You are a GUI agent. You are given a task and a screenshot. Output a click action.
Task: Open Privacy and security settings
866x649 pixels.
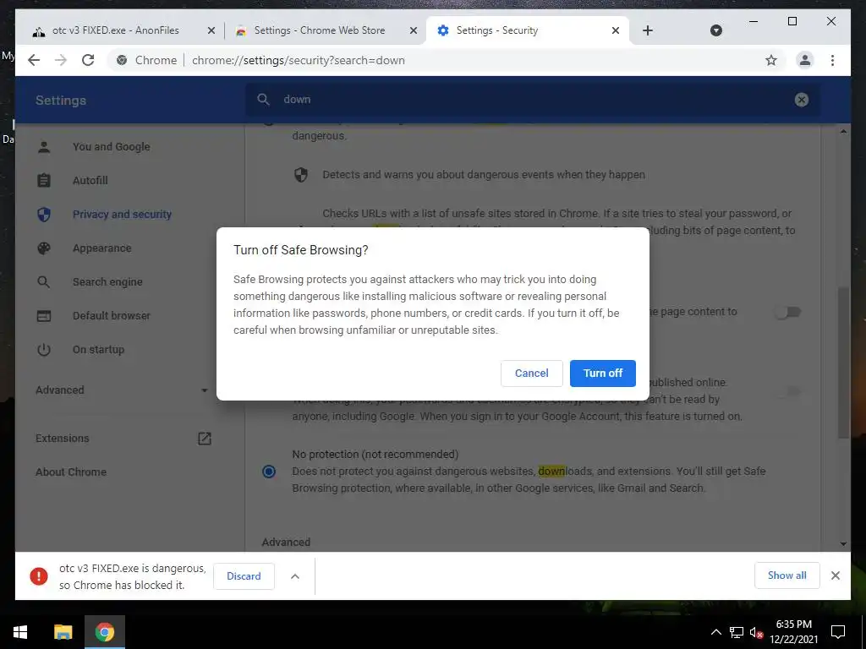pyautogui.click(x=122, y=214)
